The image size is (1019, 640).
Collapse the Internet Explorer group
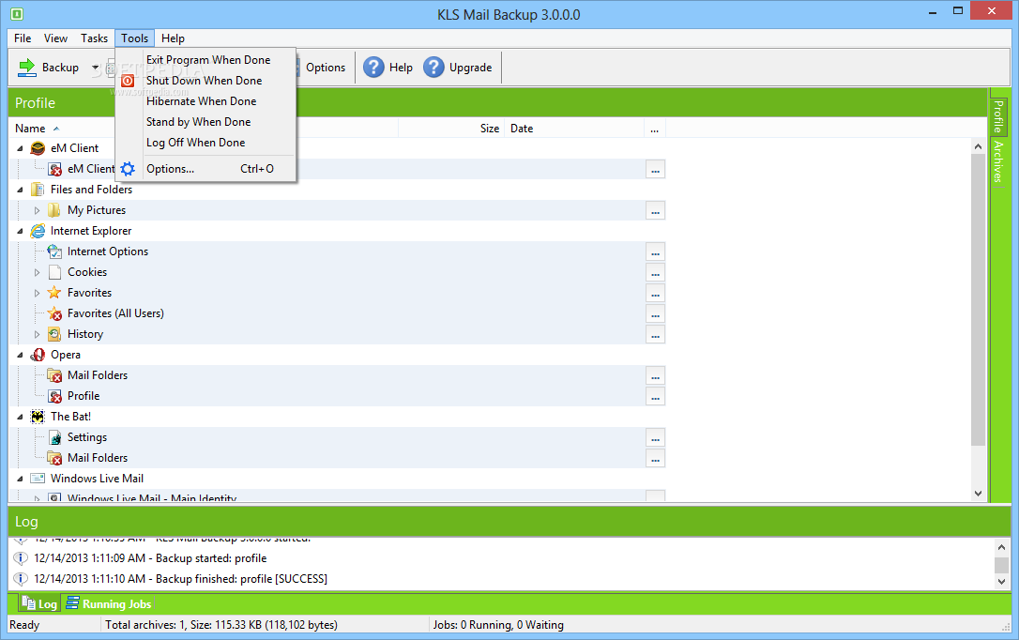point(20,231)
